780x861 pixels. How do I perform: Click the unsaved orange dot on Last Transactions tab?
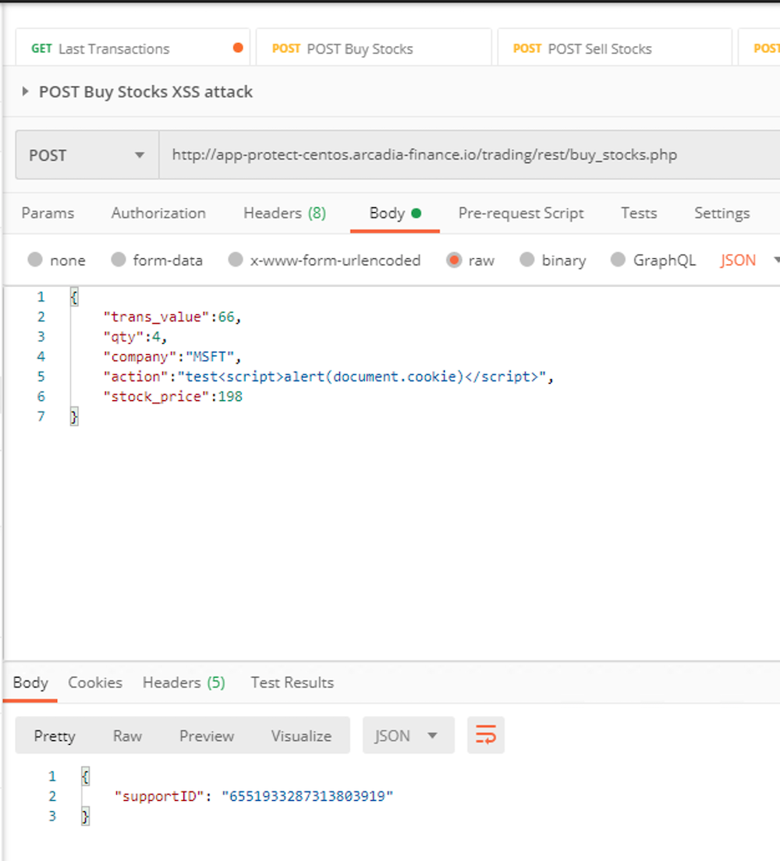pyautogui.click(x=238, y=48)
